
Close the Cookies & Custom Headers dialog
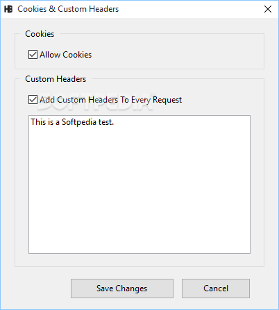(x=268, y=9)
